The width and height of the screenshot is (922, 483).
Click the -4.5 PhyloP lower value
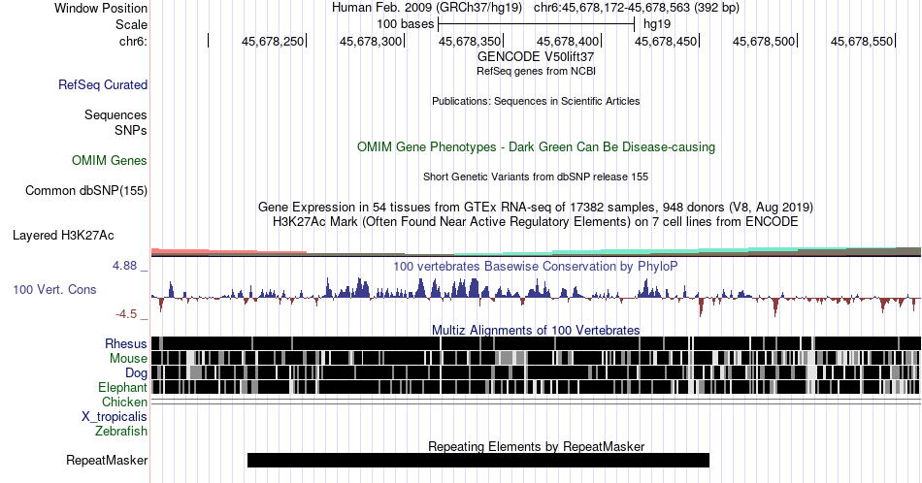pos(126,314)
